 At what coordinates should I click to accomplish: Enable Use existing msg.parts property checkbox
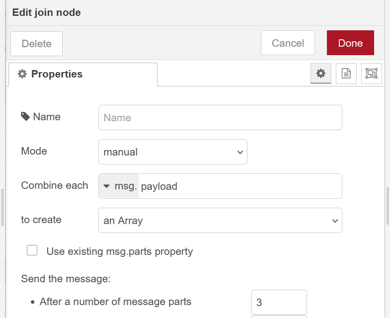tap(32, 251)
